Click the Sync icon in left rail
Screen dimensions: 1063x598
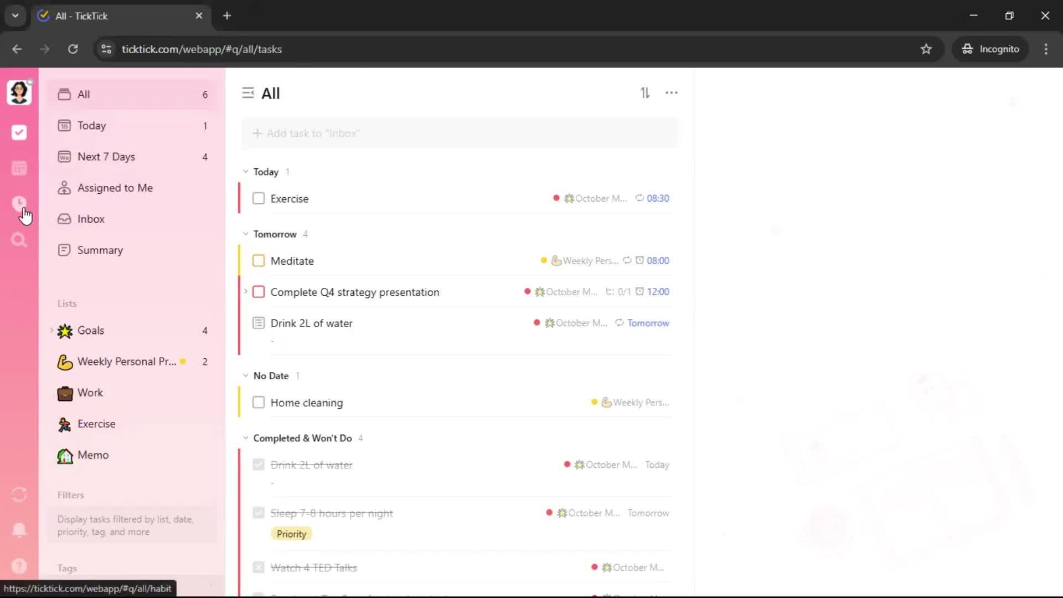[x=19, y=494]
